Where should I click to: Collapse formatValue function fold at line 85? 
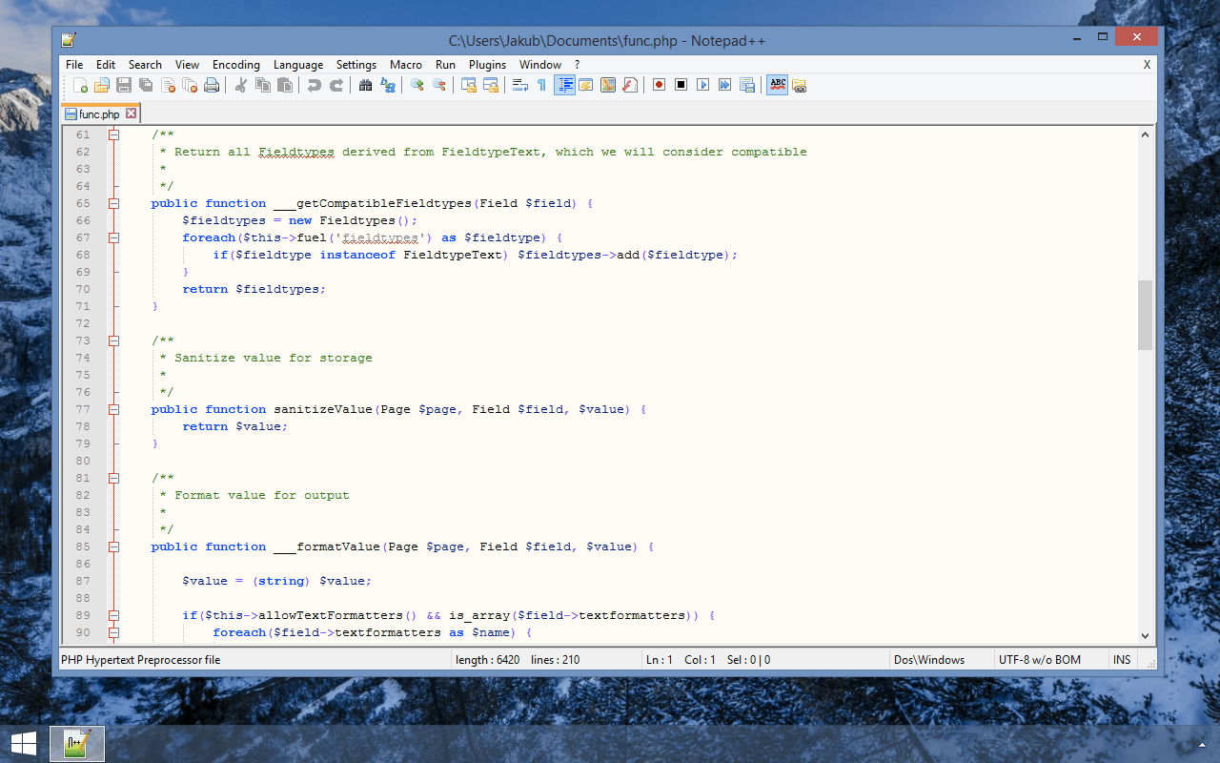coord(113,546)
